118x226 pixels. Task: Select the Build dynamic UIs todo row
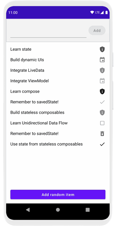tap(58, 60)
